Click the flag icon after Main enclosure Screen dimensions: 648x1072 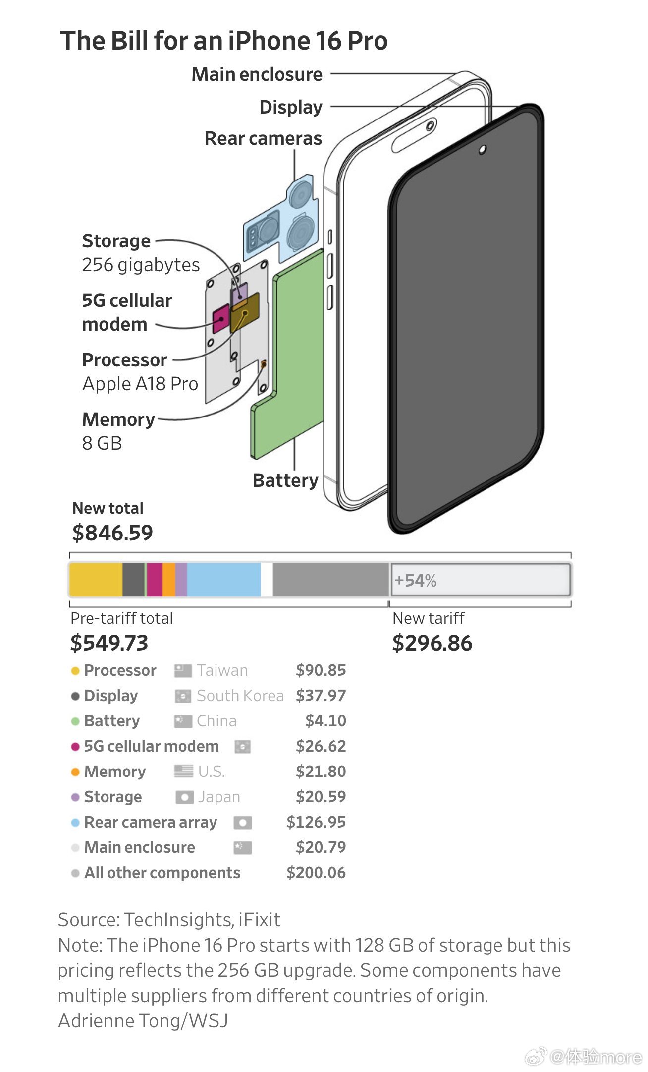pyautogui.click(x=243, y=848)
